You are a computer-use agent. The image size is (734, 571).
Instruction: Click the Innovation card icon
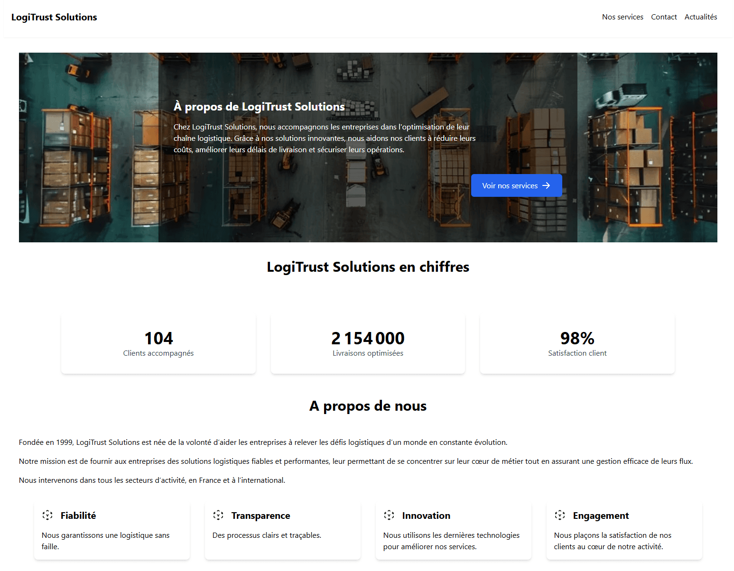[x=389, y=515]
